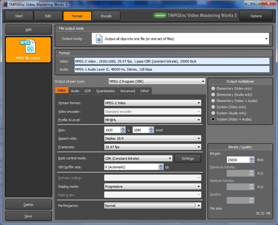
Task: Select Elementary (Video only) multiplexer
Action: [x=231, y=88]
